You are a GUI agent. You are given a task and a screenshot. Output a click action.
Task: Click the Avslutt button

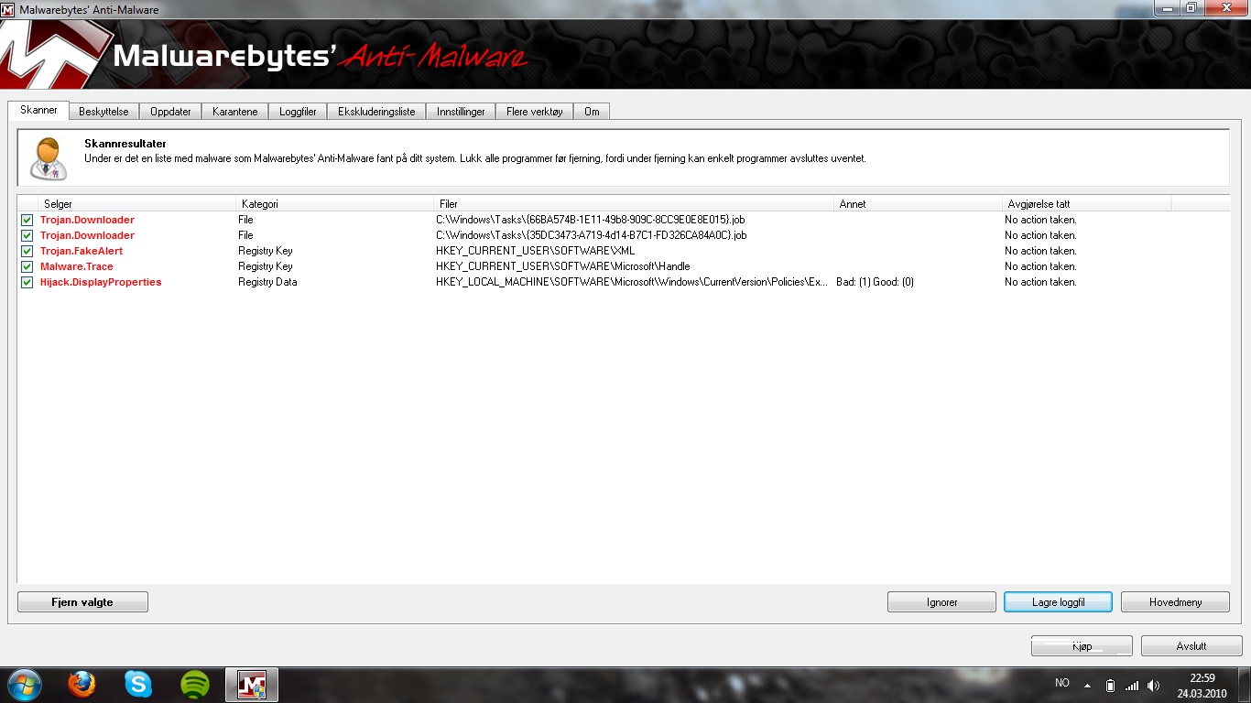[x=1191, y=646]
